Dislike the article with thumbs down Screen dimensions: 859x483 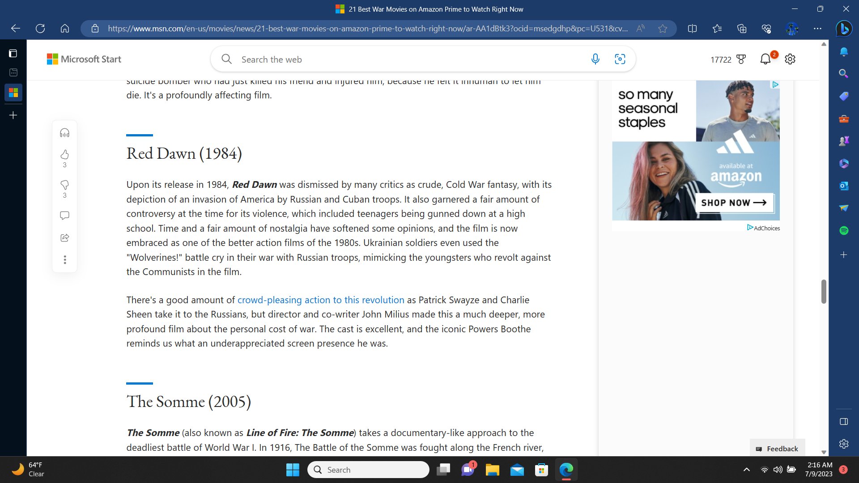(x=64, y=185)
